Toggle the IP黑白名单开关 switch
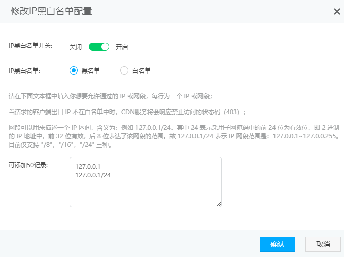This screenshot has width=344, height=257. click(x=99, y=47)
